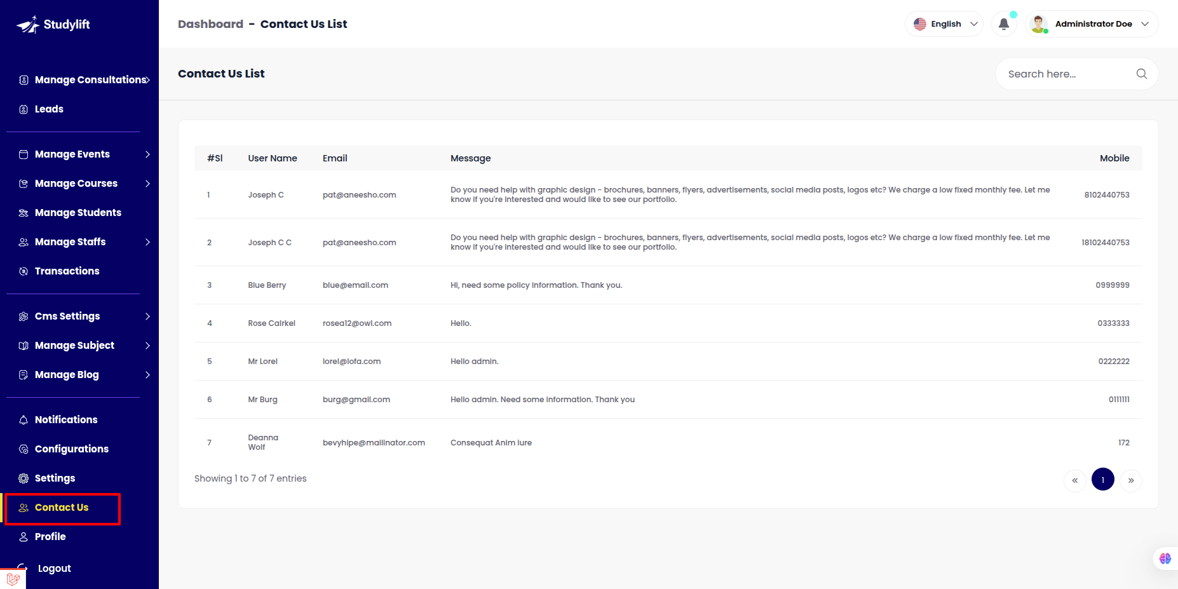The image size is (1178, 589).
Task: Click the Manage Consultations sidebar icon
Action: click(24, 80)
